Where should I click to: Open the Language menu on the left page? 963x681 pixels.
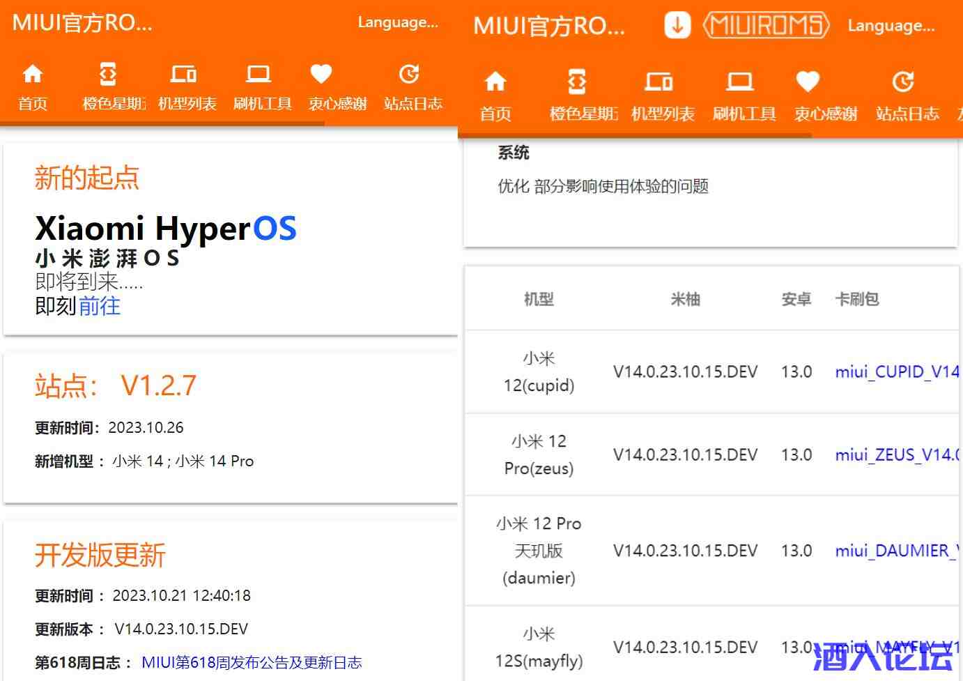coord(398,22)
